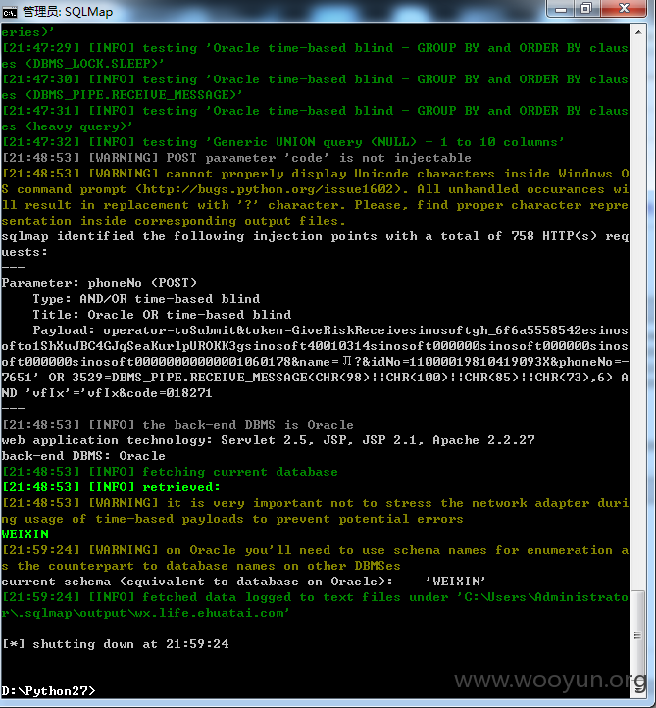Click the 'sqlmap identified the following injection points' line

click(x=315, y=236)
